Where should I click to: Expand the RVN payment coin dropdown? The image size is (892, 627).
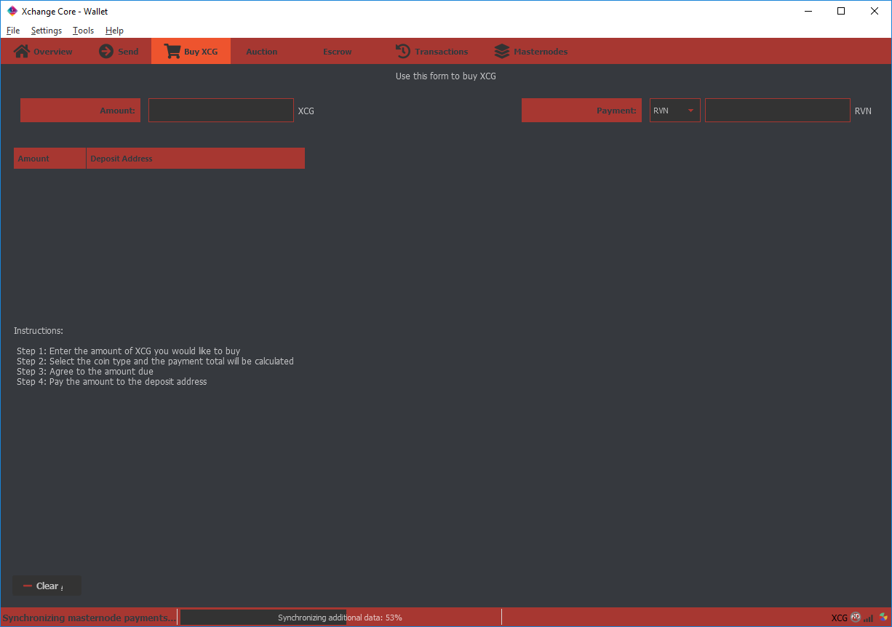coord(675,111)
